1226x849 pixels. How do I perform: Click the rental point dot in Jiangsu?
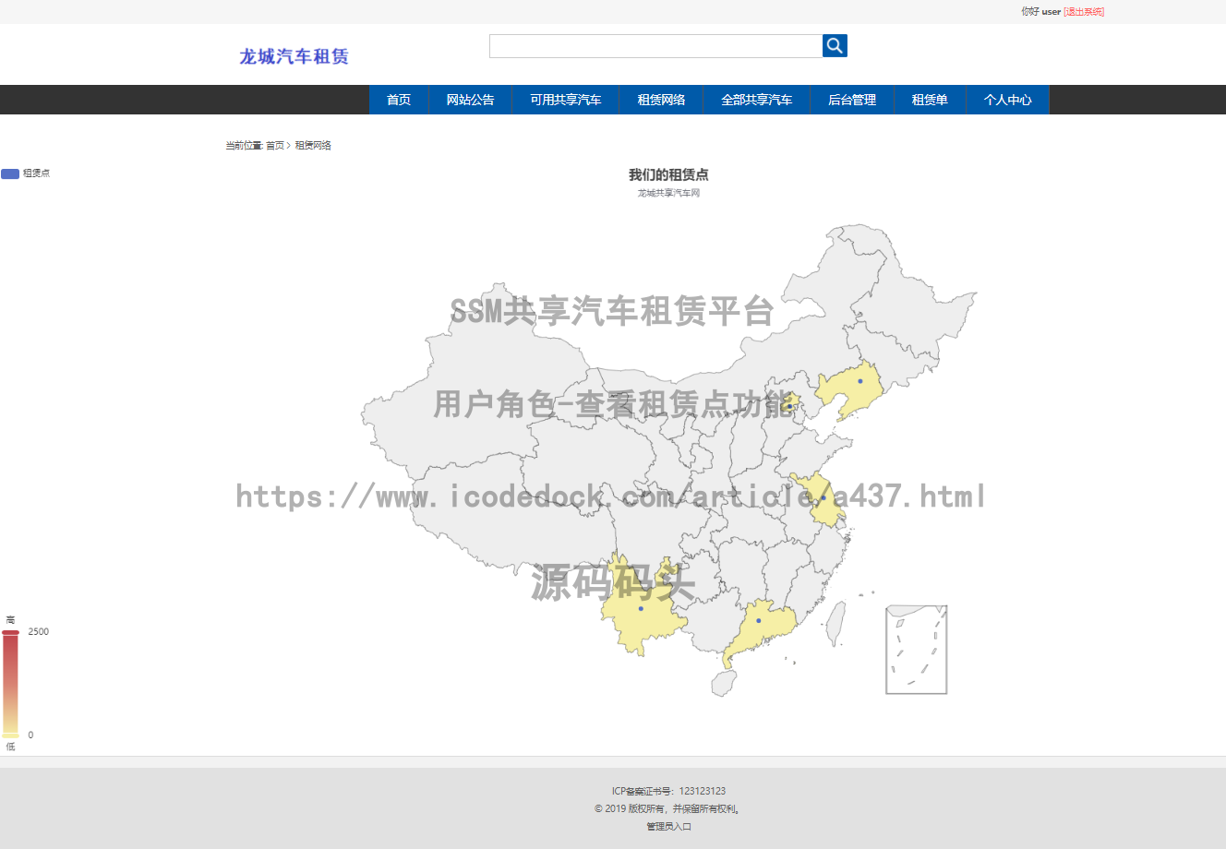pos(823,498)
